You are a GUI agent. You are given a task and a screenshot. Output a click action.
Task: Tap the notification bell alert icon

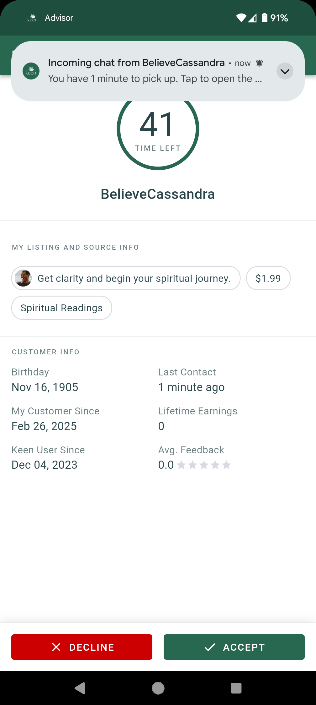click(259, 63)
